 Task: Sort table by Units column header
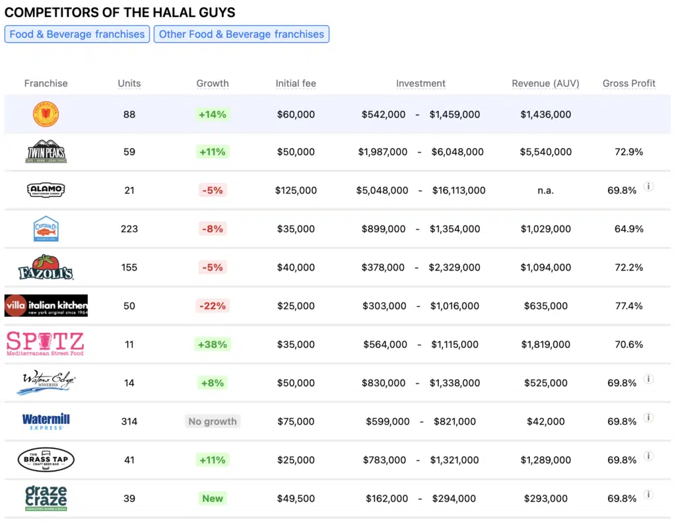(x=129, y=83)
